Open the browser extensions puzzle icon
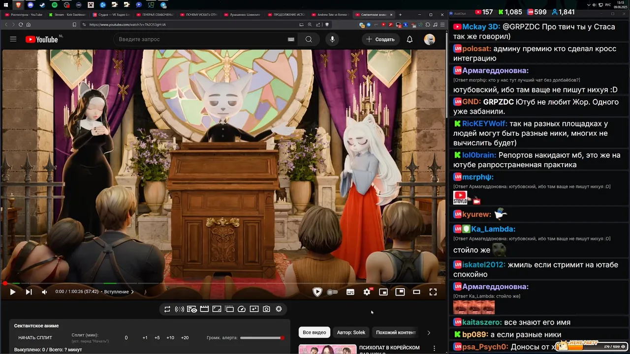The height and width of the screenshot is (354, 630). coord(428,25)
